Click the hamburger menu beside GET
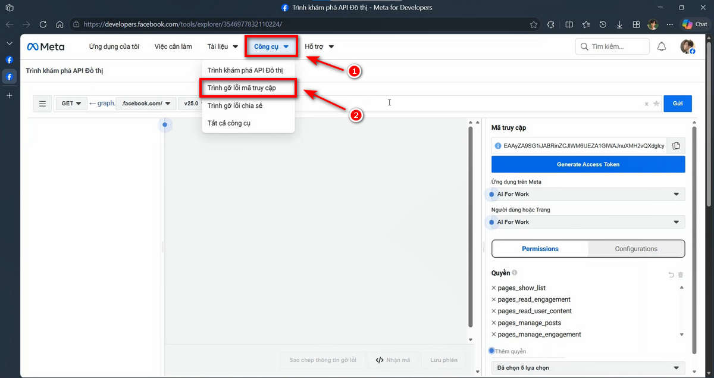The height and width of the screenshot is (378, 714). pos(42,104)
